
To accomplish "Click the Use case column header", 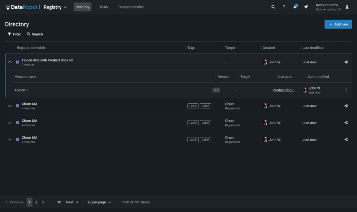I will click(285, 77).
